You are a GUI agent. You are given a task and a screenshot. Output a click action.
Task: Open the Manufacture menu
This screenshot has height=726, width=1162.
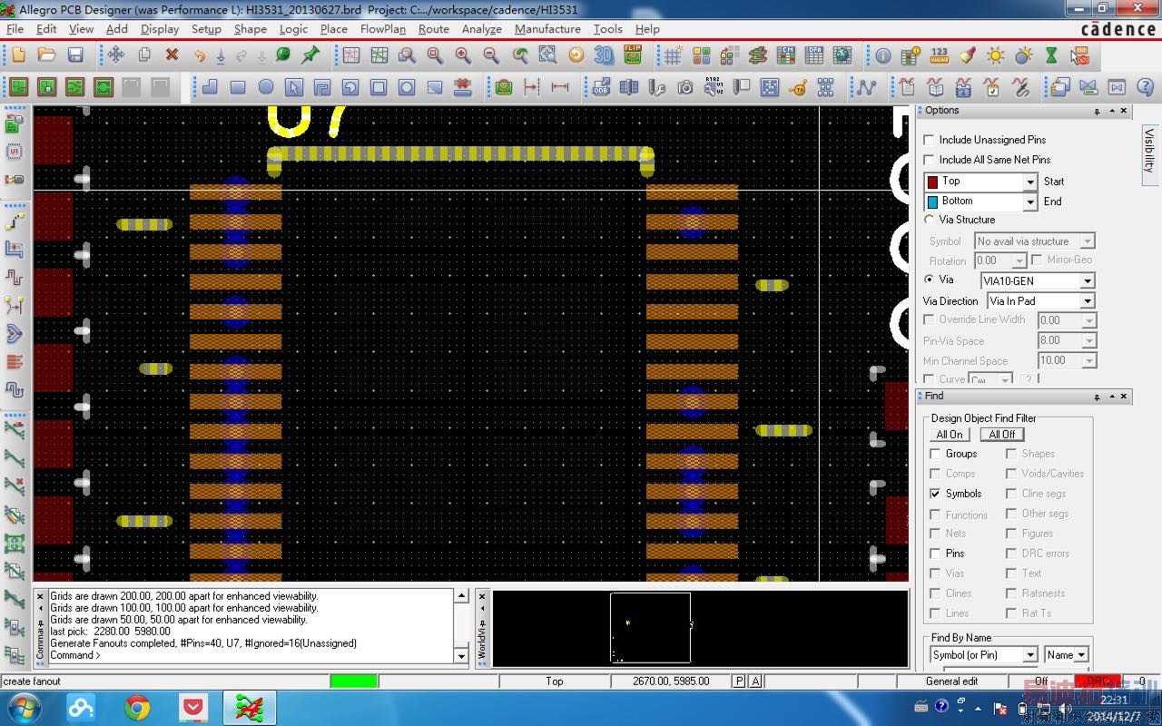547,29
